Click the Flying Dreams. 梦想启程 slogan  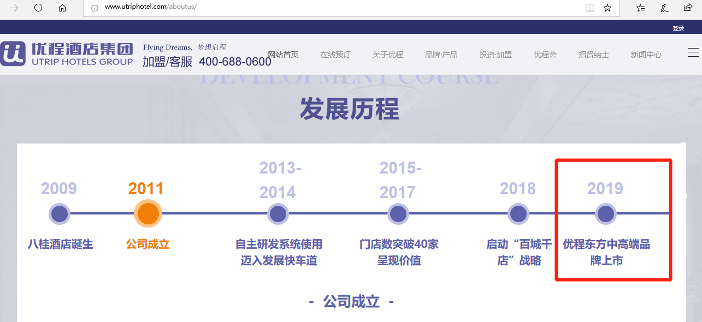[x=185, y=47]
